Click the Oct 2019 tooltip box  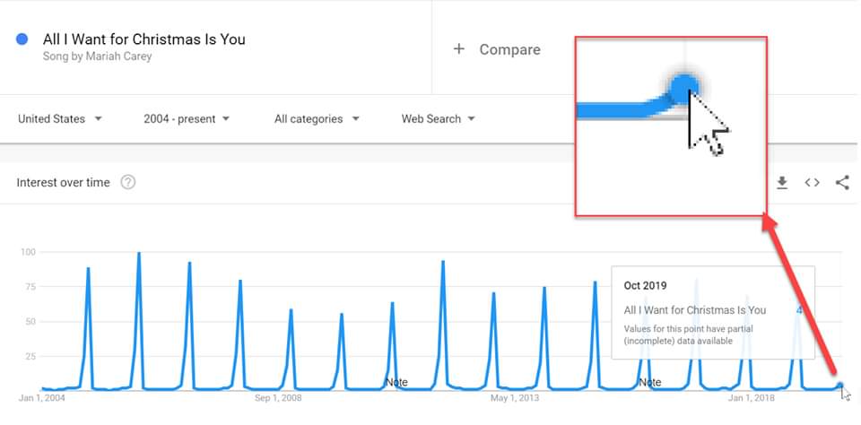tap(713, 311)
